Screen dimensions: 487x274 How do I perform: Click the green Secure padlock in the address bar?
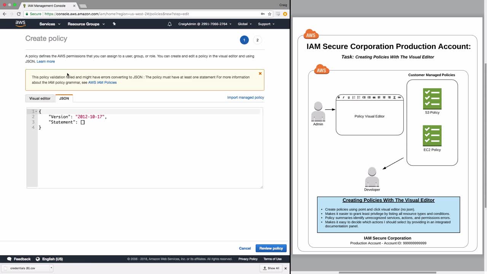(27, 14)
